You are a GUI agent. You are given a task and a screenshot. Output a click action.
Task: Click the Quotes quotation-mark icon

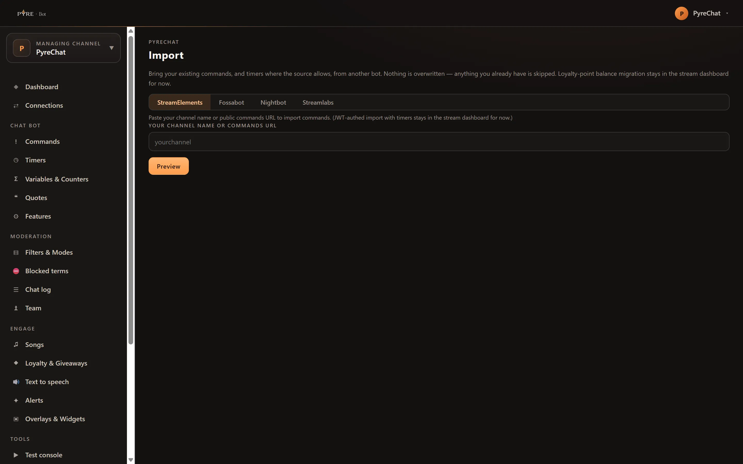point(16,197)
